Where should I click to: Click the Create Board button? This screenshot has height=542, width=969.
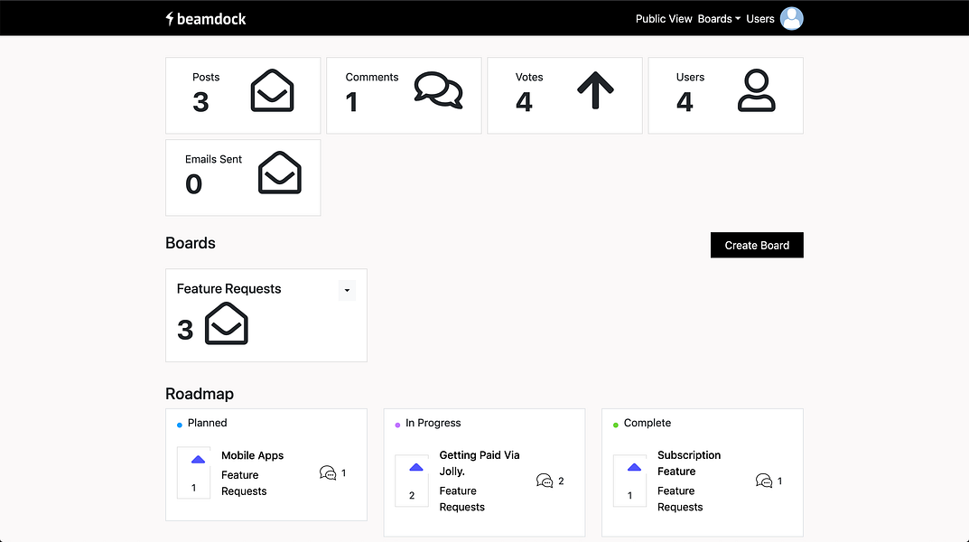tap(757, 246)
